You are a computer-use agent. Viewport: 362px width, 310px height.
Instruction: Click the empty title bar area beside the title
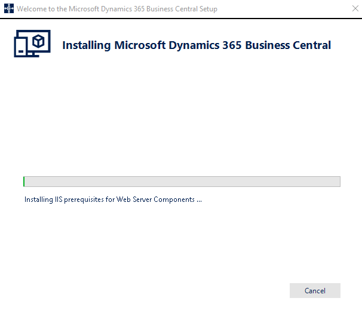284,9
